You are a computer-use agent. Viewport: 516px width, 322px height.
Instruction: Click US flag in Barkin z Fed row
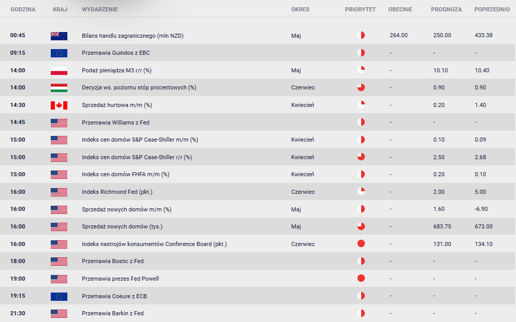(x=59, y=314)
